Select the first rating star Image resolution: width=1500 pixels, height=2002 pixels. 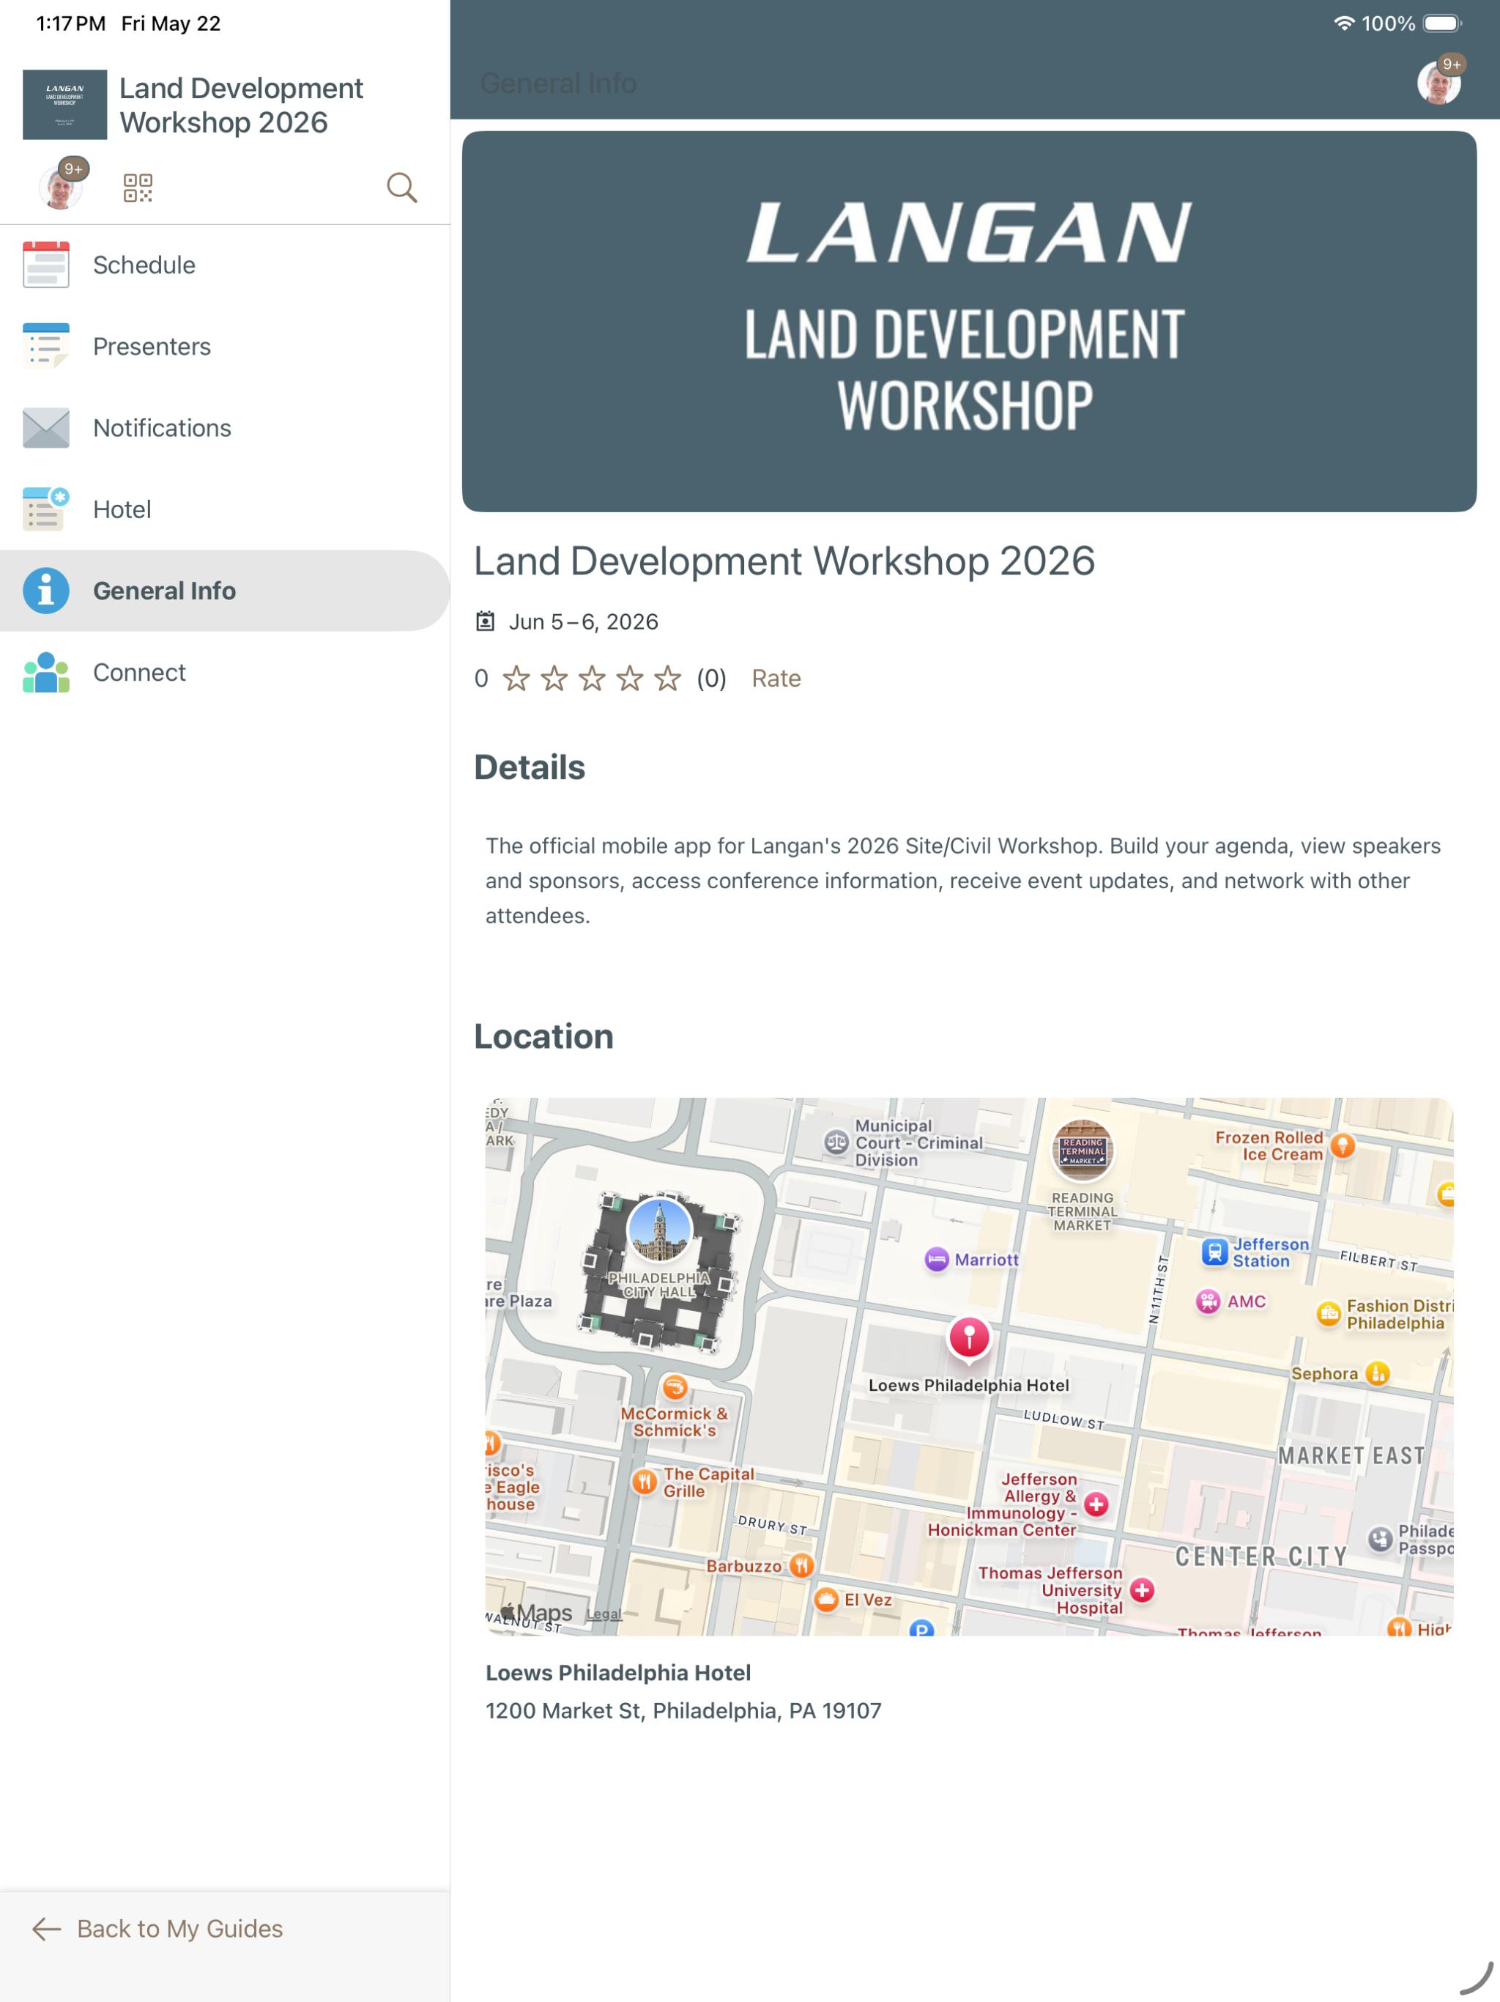(x=516, y=678)
